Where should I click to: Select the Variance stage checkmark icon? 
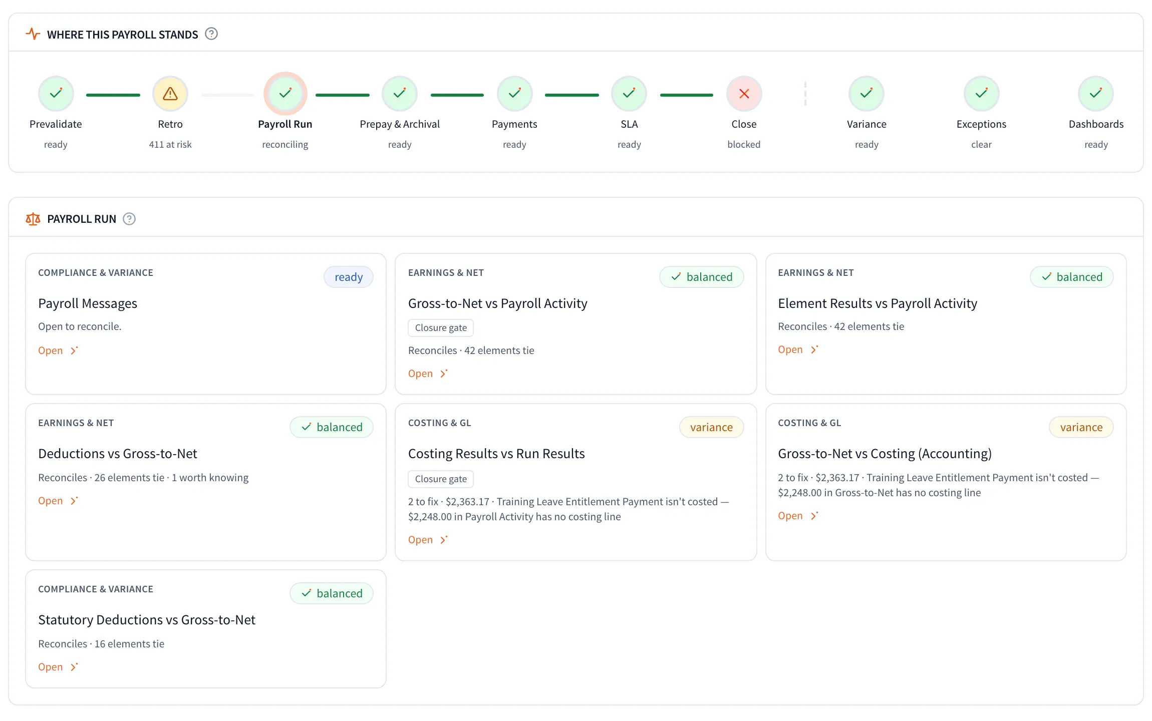(x=867, y=94)
